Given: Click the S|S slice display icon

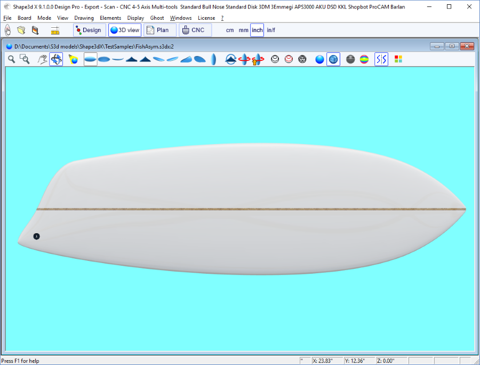Looking at the screenshot, I should (380, 59).
